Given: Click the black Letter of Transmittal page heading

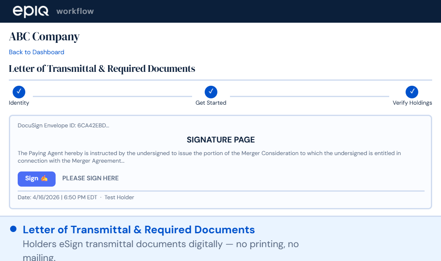Looking at the screenshot, I should (x=102, y=69).
